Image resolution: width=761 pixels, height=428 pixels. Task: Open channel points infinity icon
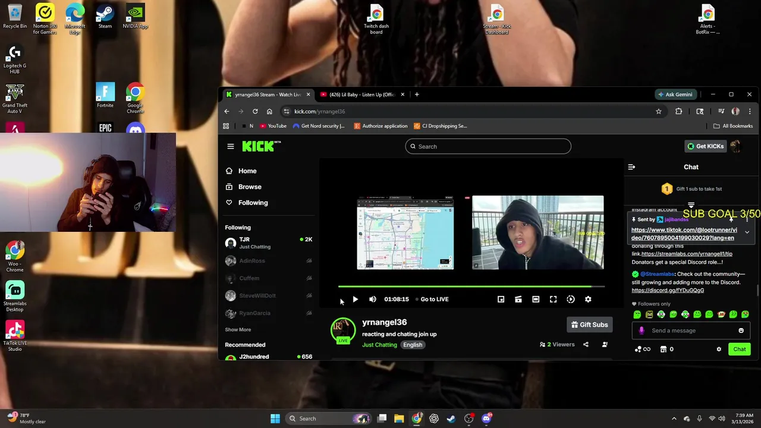coord(643,349)
